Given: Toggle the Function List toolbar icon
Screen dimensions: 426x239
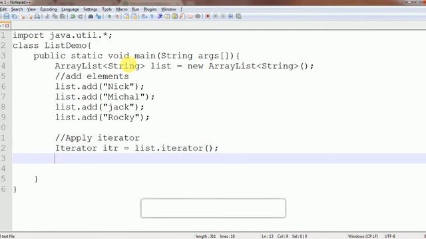Looking at the screenshot, I should tap(182, 16).
